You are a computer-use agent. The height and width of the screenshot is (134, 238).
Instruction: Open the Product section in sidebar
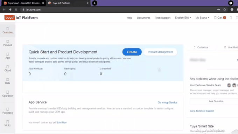8,43
